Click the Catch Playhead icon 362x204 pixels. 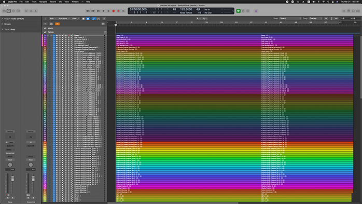click(x=104, y=19)
